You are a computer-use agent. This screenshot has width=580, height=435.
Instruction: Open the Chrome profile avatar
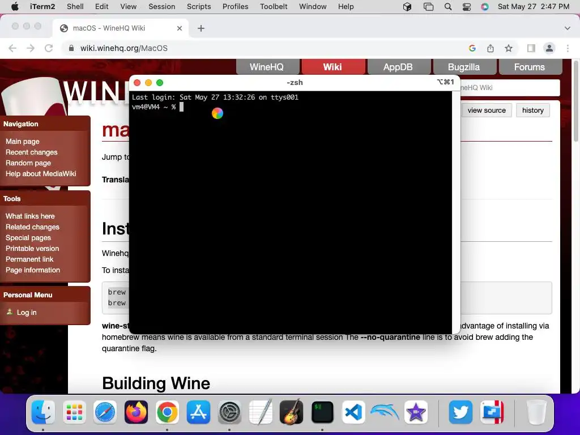549,48
